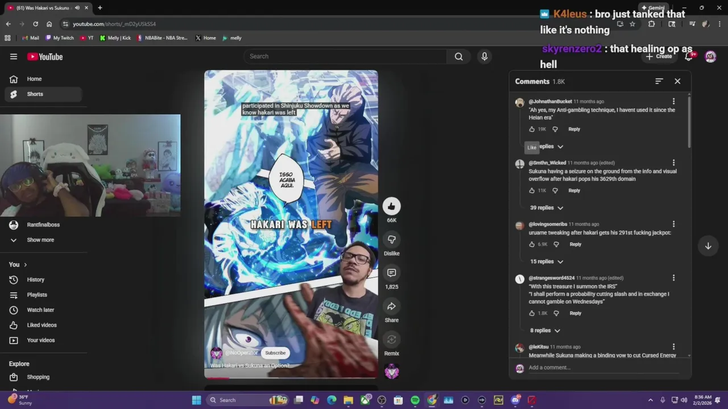Open the YouTube hamburger guide menu

point(14,56)
